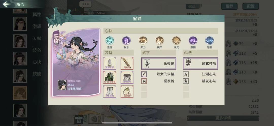Image resolution: width=274 pixels, height=126 pixels.
Task: Expand 更多详情 for more details
Action: [x=223, y=118]
